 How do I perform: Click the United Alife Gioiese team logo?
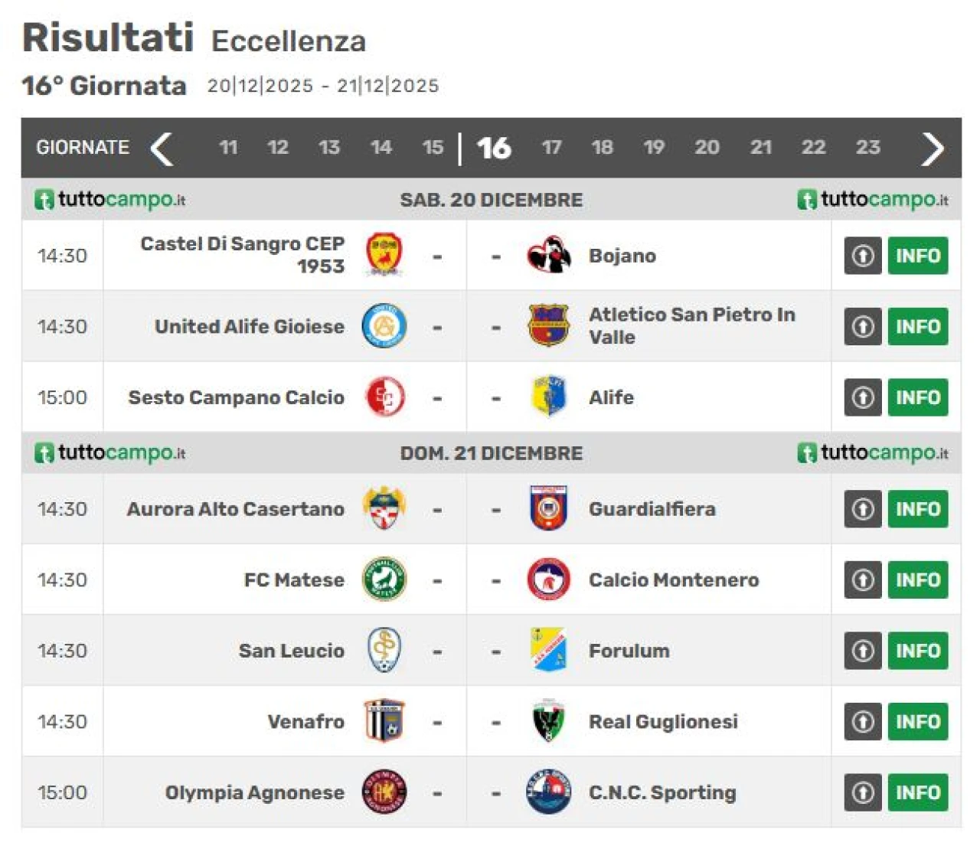[x=384, y=326]
